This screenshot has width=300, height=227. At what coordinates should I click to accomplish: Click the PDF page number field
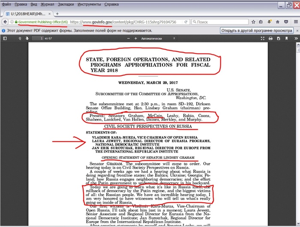pos(38,39)
